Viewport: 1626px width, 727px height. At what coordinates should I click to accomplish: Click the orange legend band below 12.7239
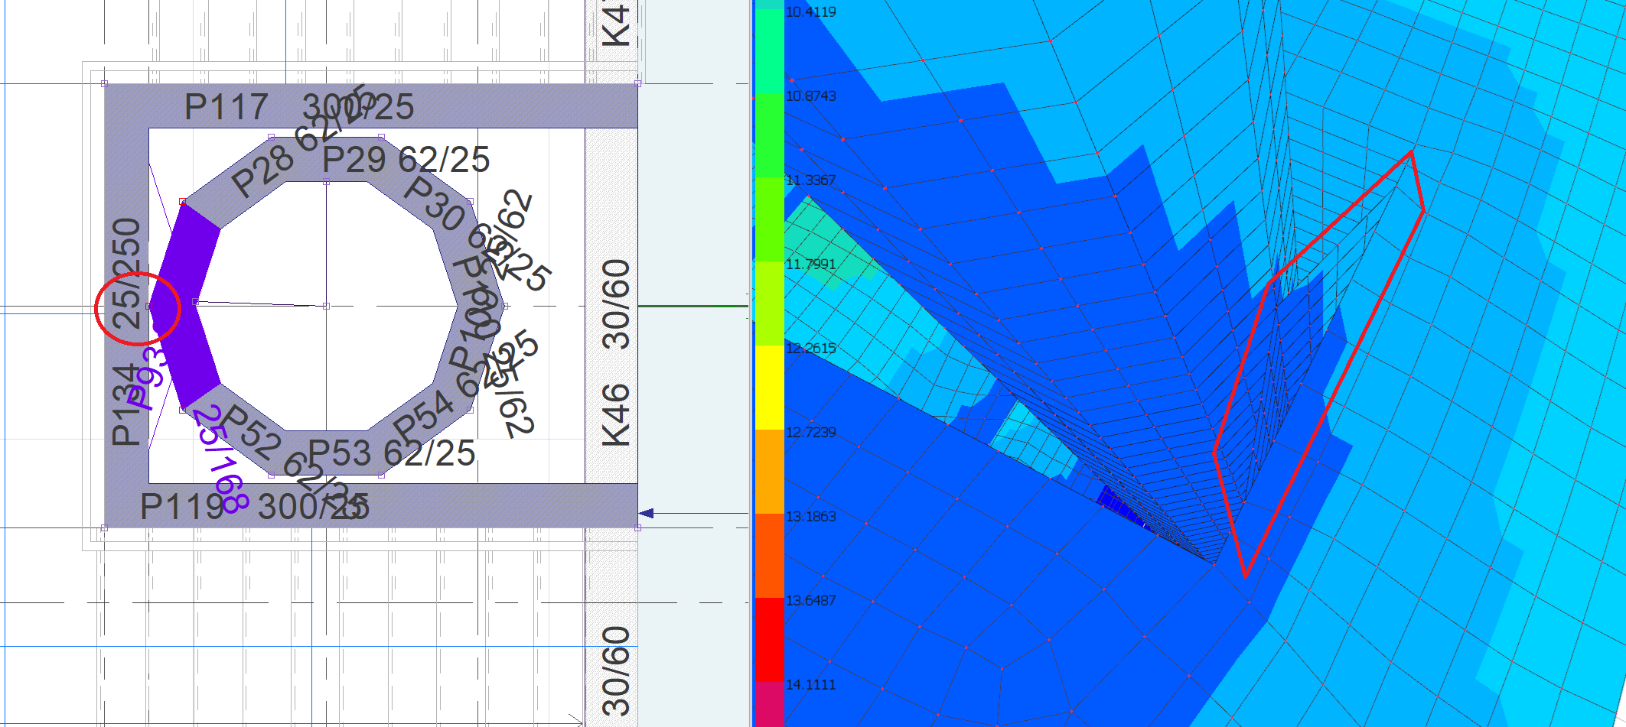(769, 471)
